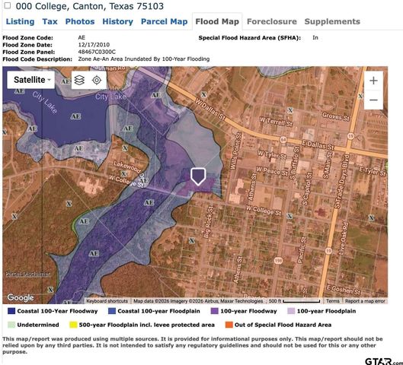
Task: Click the GTAR.com logo
Action: [384, 361]
